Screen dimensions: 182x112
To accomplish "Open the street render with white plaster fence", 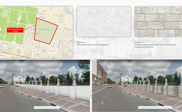I will tap(45, 86).
